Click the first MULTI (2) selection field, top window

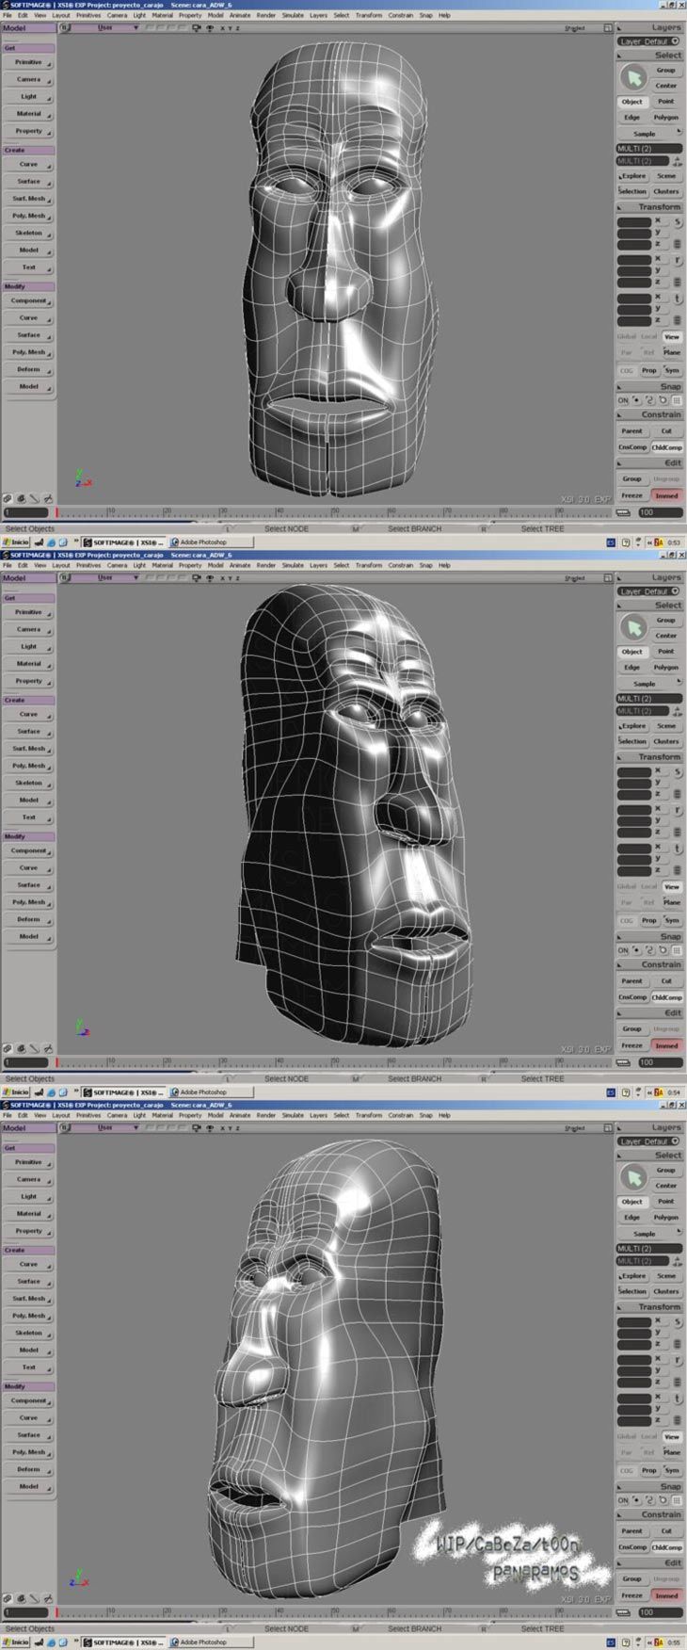pyautogui.click(x=649, y=149)
